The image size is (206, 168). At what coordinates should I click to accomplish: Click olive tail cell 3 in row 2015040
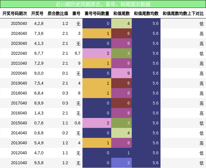pos(121,123)
